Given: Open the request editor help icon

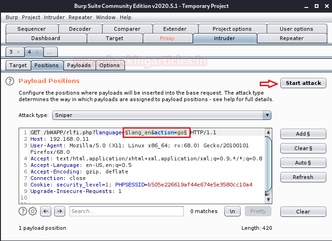Looking at the screenshot, I should tap(23, 211).
